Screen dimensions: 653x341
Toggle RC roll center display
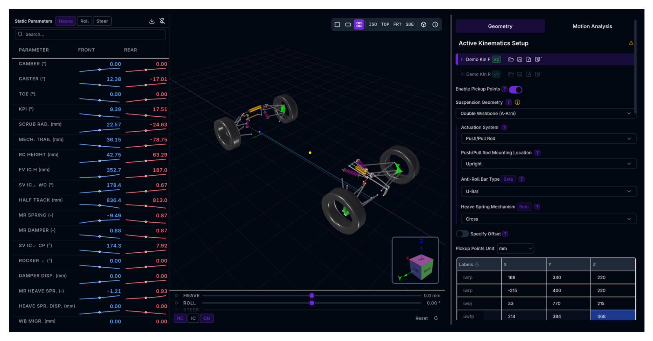point(180,318)
